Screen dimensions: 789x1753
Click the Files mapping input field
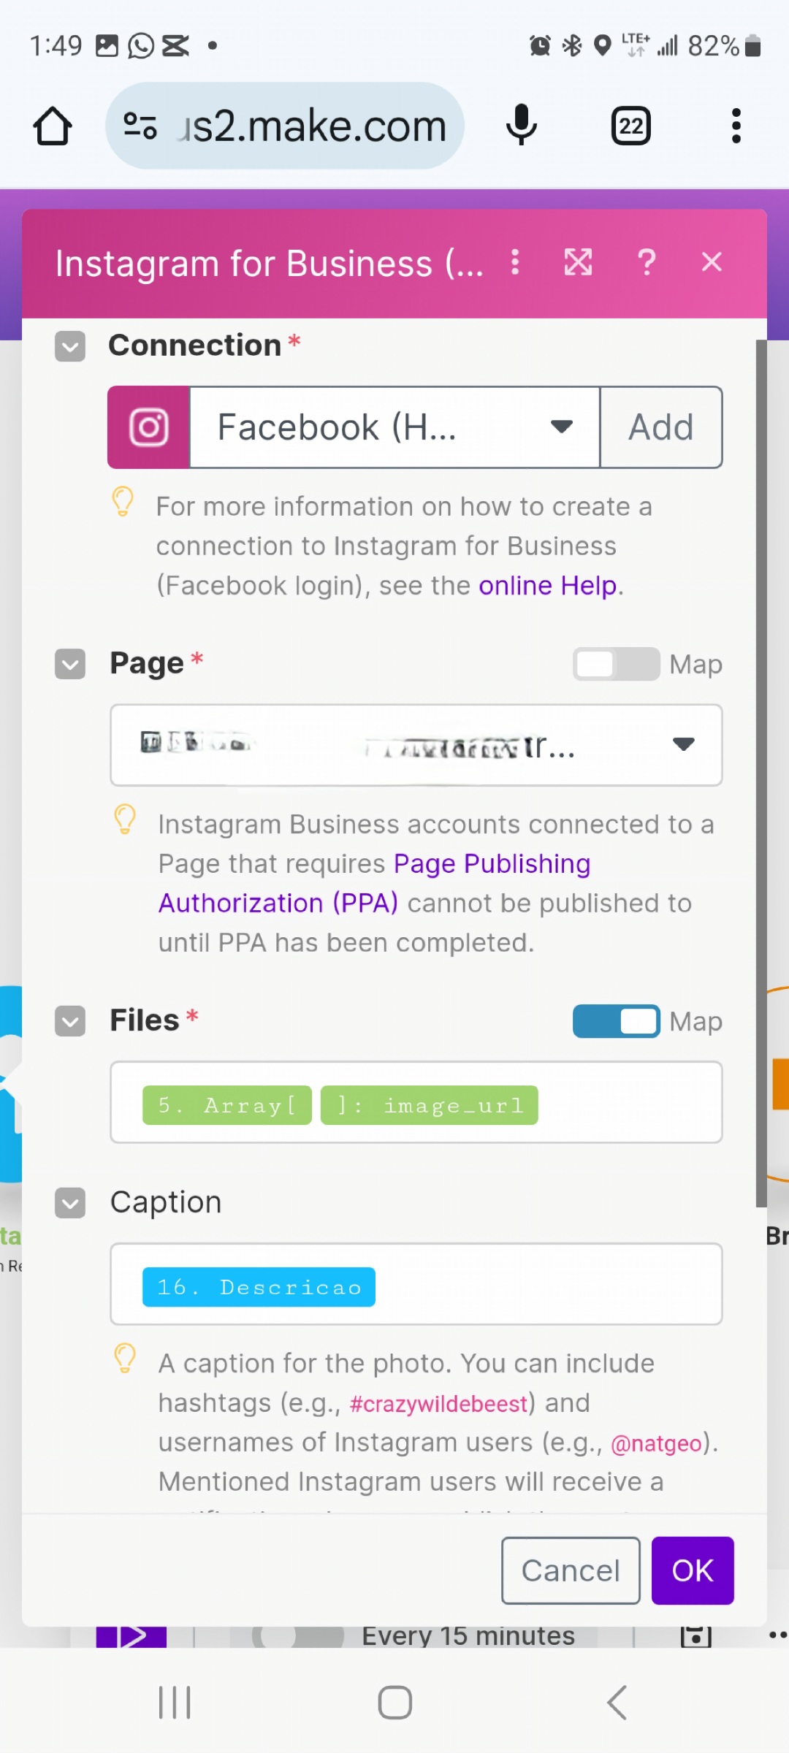click(x=416, y=1102)
